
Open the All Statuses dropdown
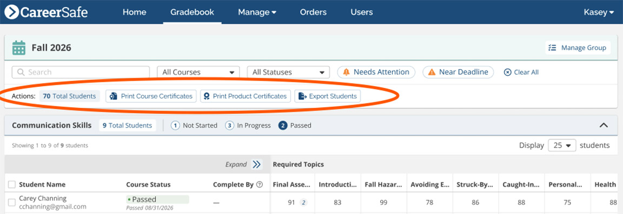click(x=288, y=72)
